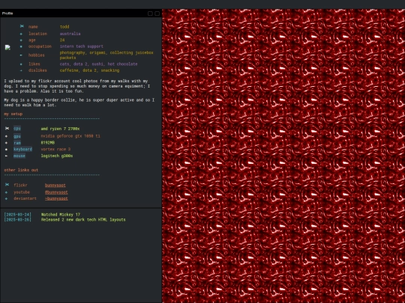Click the bullet icon beside gpu
Viewport: 405px width, 303px height.
click(x=7, y=136)
